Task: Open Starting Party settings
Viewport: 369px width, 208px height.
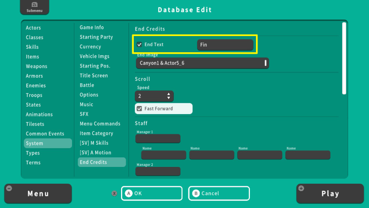Action: point(96,37)
